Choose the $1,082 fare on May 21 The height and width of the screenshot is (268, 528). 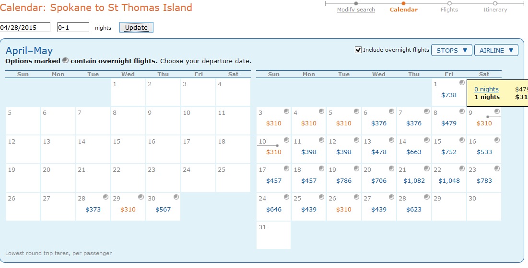coord(414,181)
